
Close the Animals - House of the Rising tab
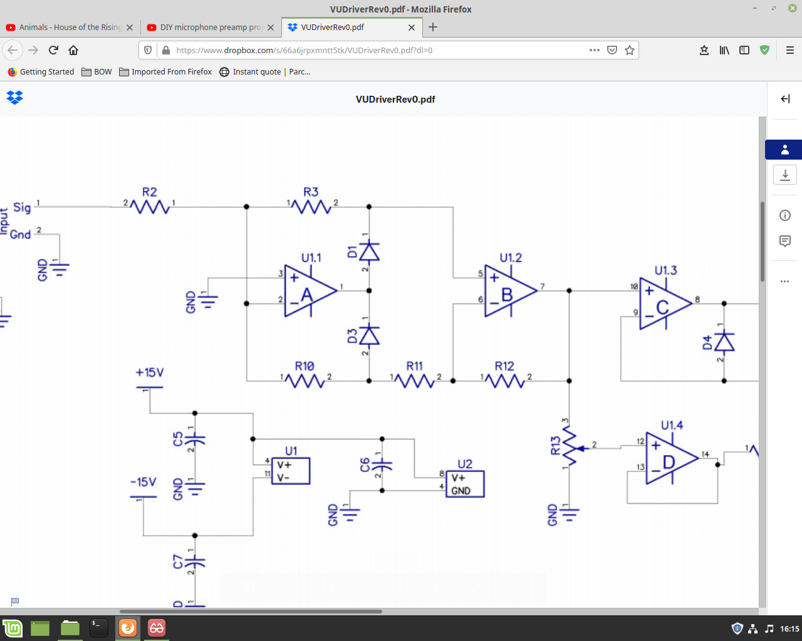pyautogui.click(x=130, y=28)
